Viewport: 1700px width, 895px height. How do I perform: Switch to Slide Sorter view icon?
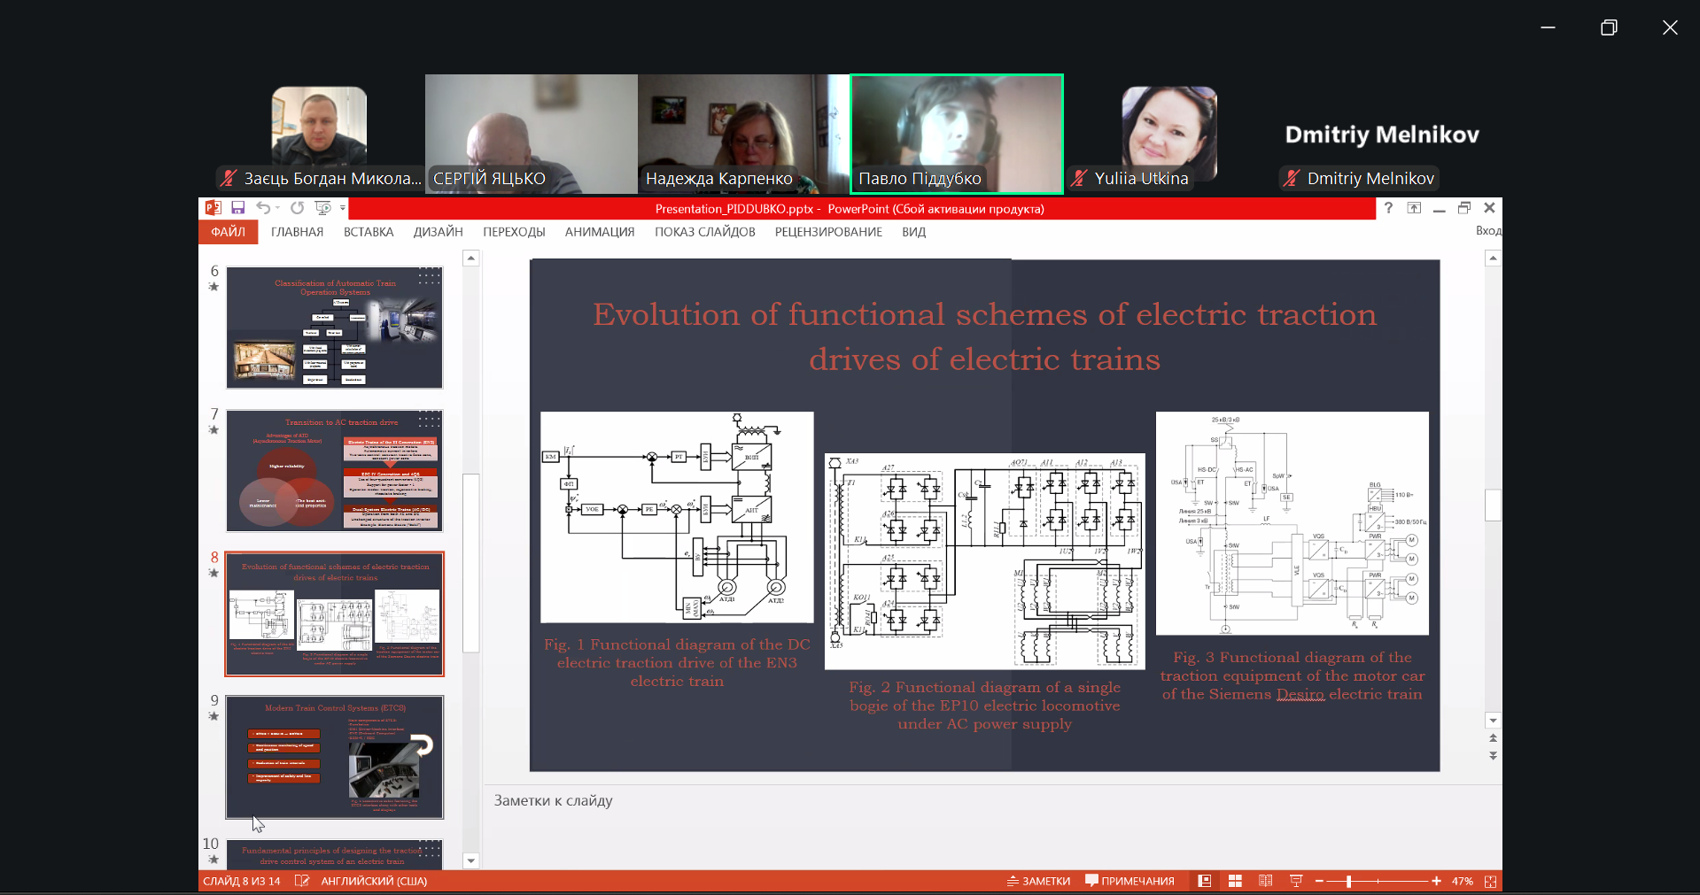1235,882
